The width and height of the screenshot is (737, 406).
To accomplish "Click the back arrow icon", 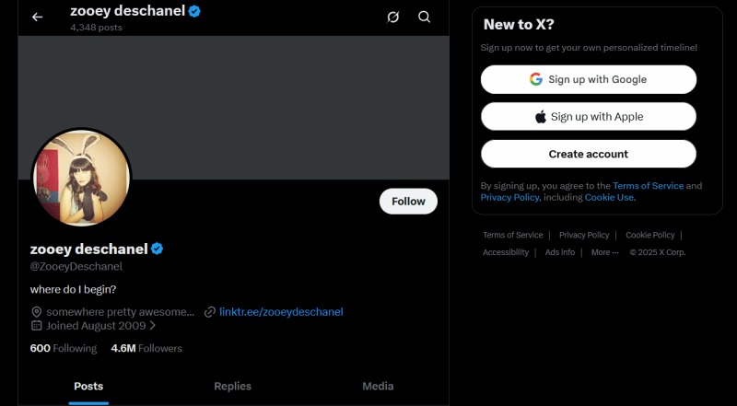I will click(37, 17).
